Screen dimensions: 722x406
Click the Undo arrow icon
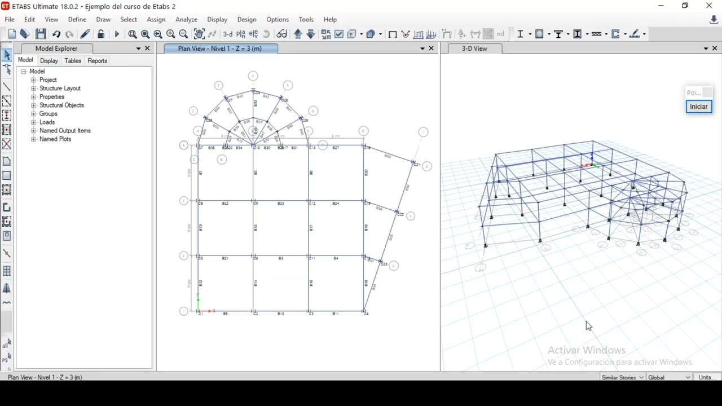pyautogui.click(x=56, y=34)
